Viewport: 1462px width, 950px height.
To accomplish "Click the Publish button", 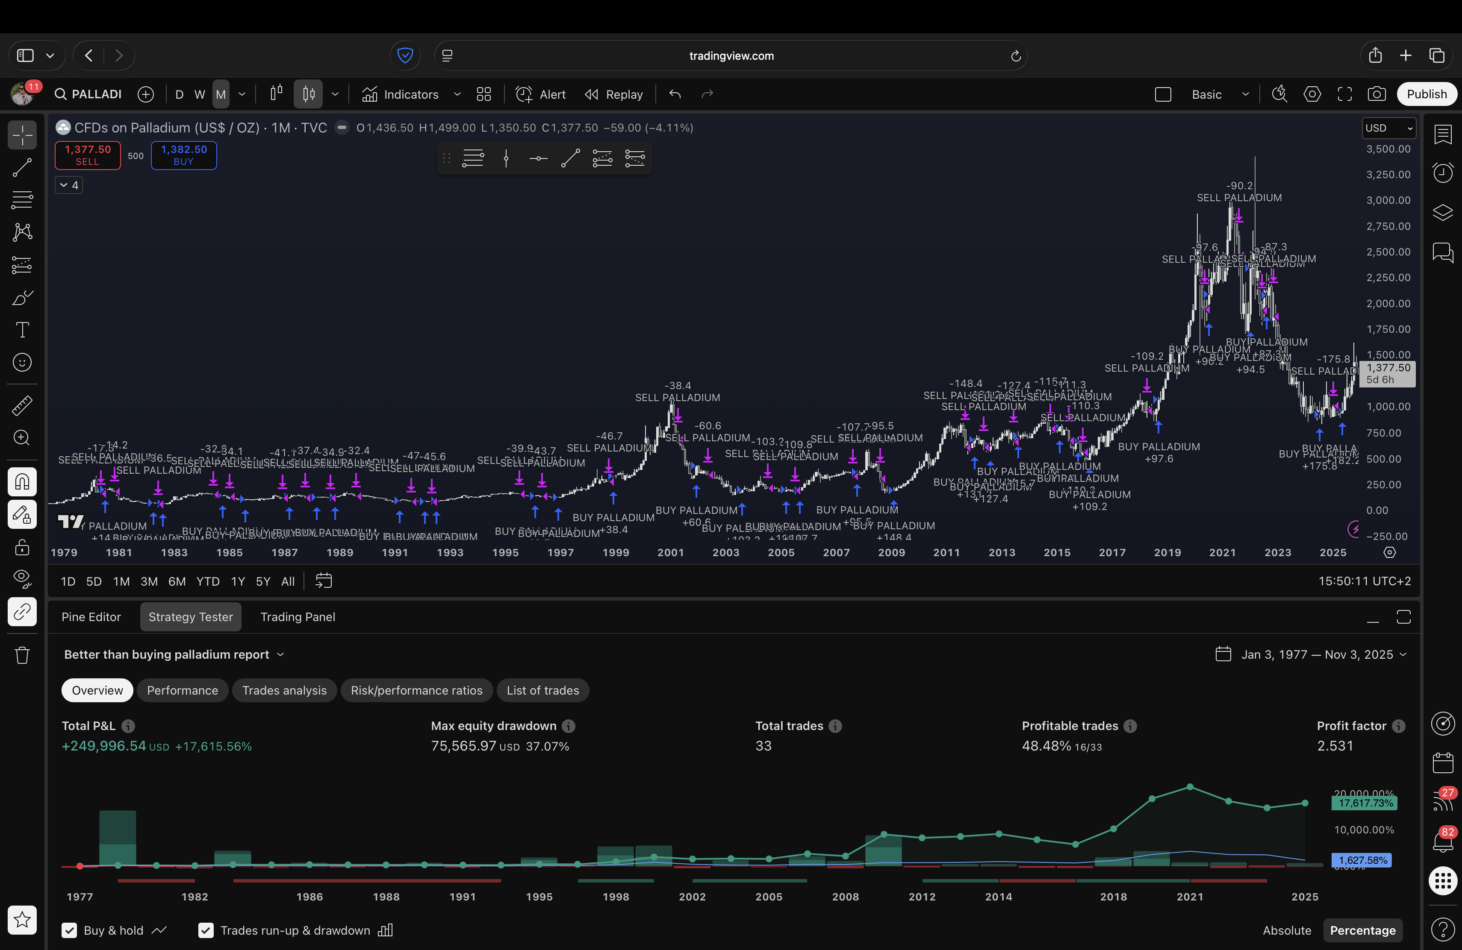I will (x=1427, y=94).
